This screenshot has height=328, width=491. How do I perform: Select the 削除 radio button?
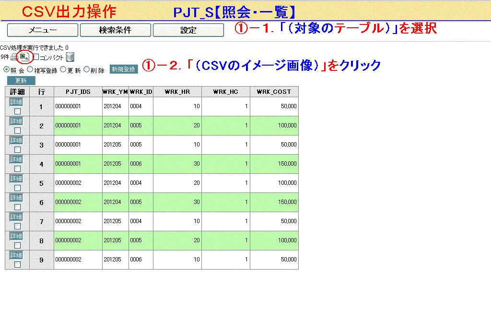pos(86,69)
